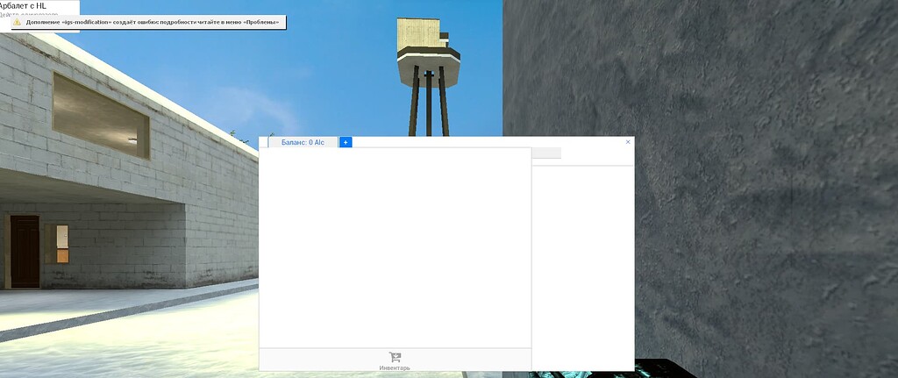
Task: Click the Арбалет с HL title
Action: pyautogui.click(x=23, y=5)
